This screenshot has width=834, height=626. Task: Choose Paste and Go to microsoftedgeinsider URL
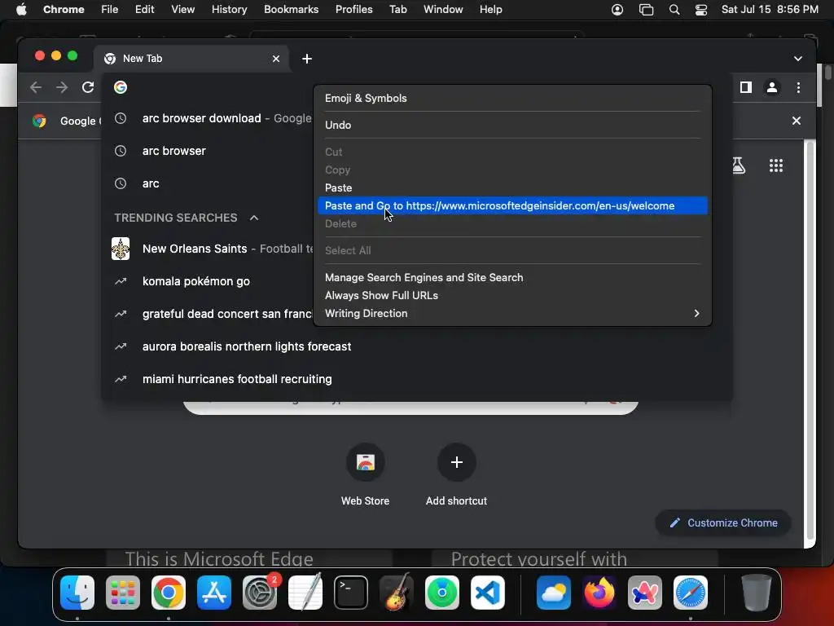[512, 206]
